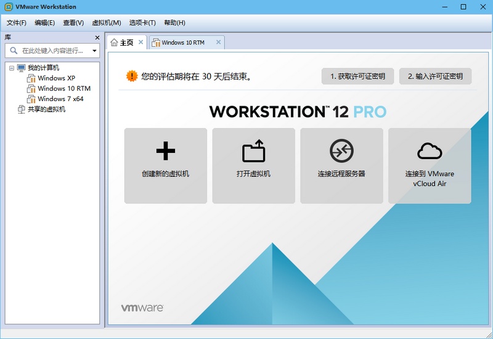
Task: Select 共享的虚拟机 in the library tree
Action: coord(47,109)
